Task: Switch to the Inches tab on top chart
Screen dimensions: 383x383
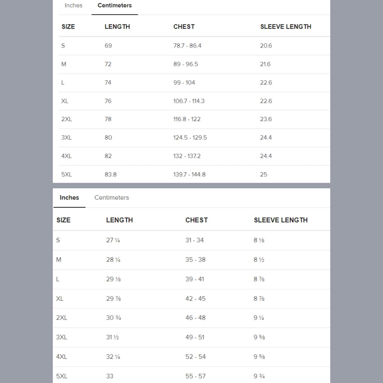Action: pos(73,5)
